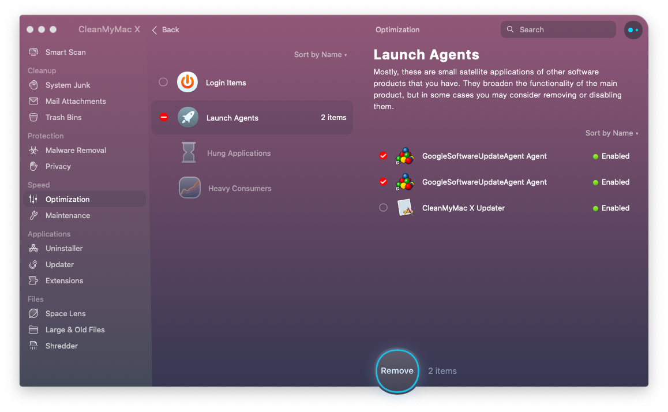Screen dimensions: 668x412
Task: Uncheck second GoogleSoftwareUpdateAgent Agent checkbox
Action: (x=384, y=182)
